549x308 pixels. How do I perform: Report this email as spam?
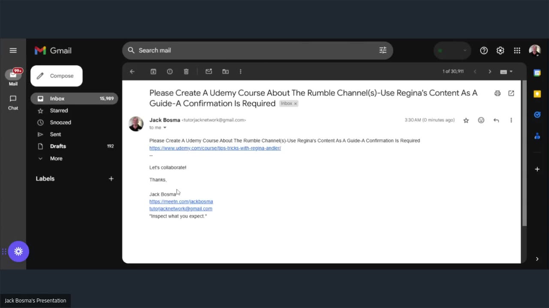(x=170, y=71)
